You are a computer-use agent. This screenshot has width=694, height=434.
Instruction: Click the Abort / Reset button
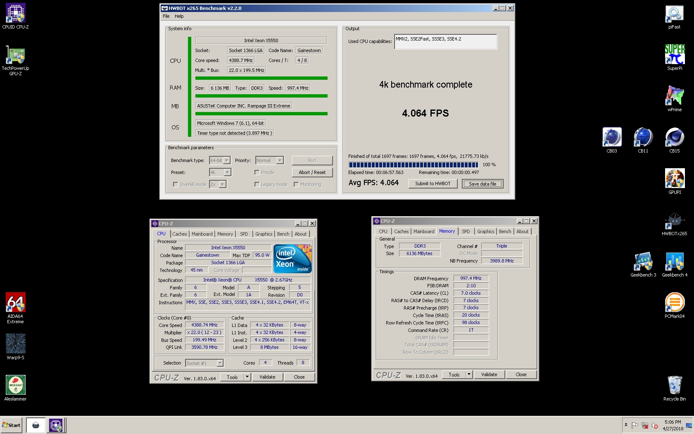[312, 172]
